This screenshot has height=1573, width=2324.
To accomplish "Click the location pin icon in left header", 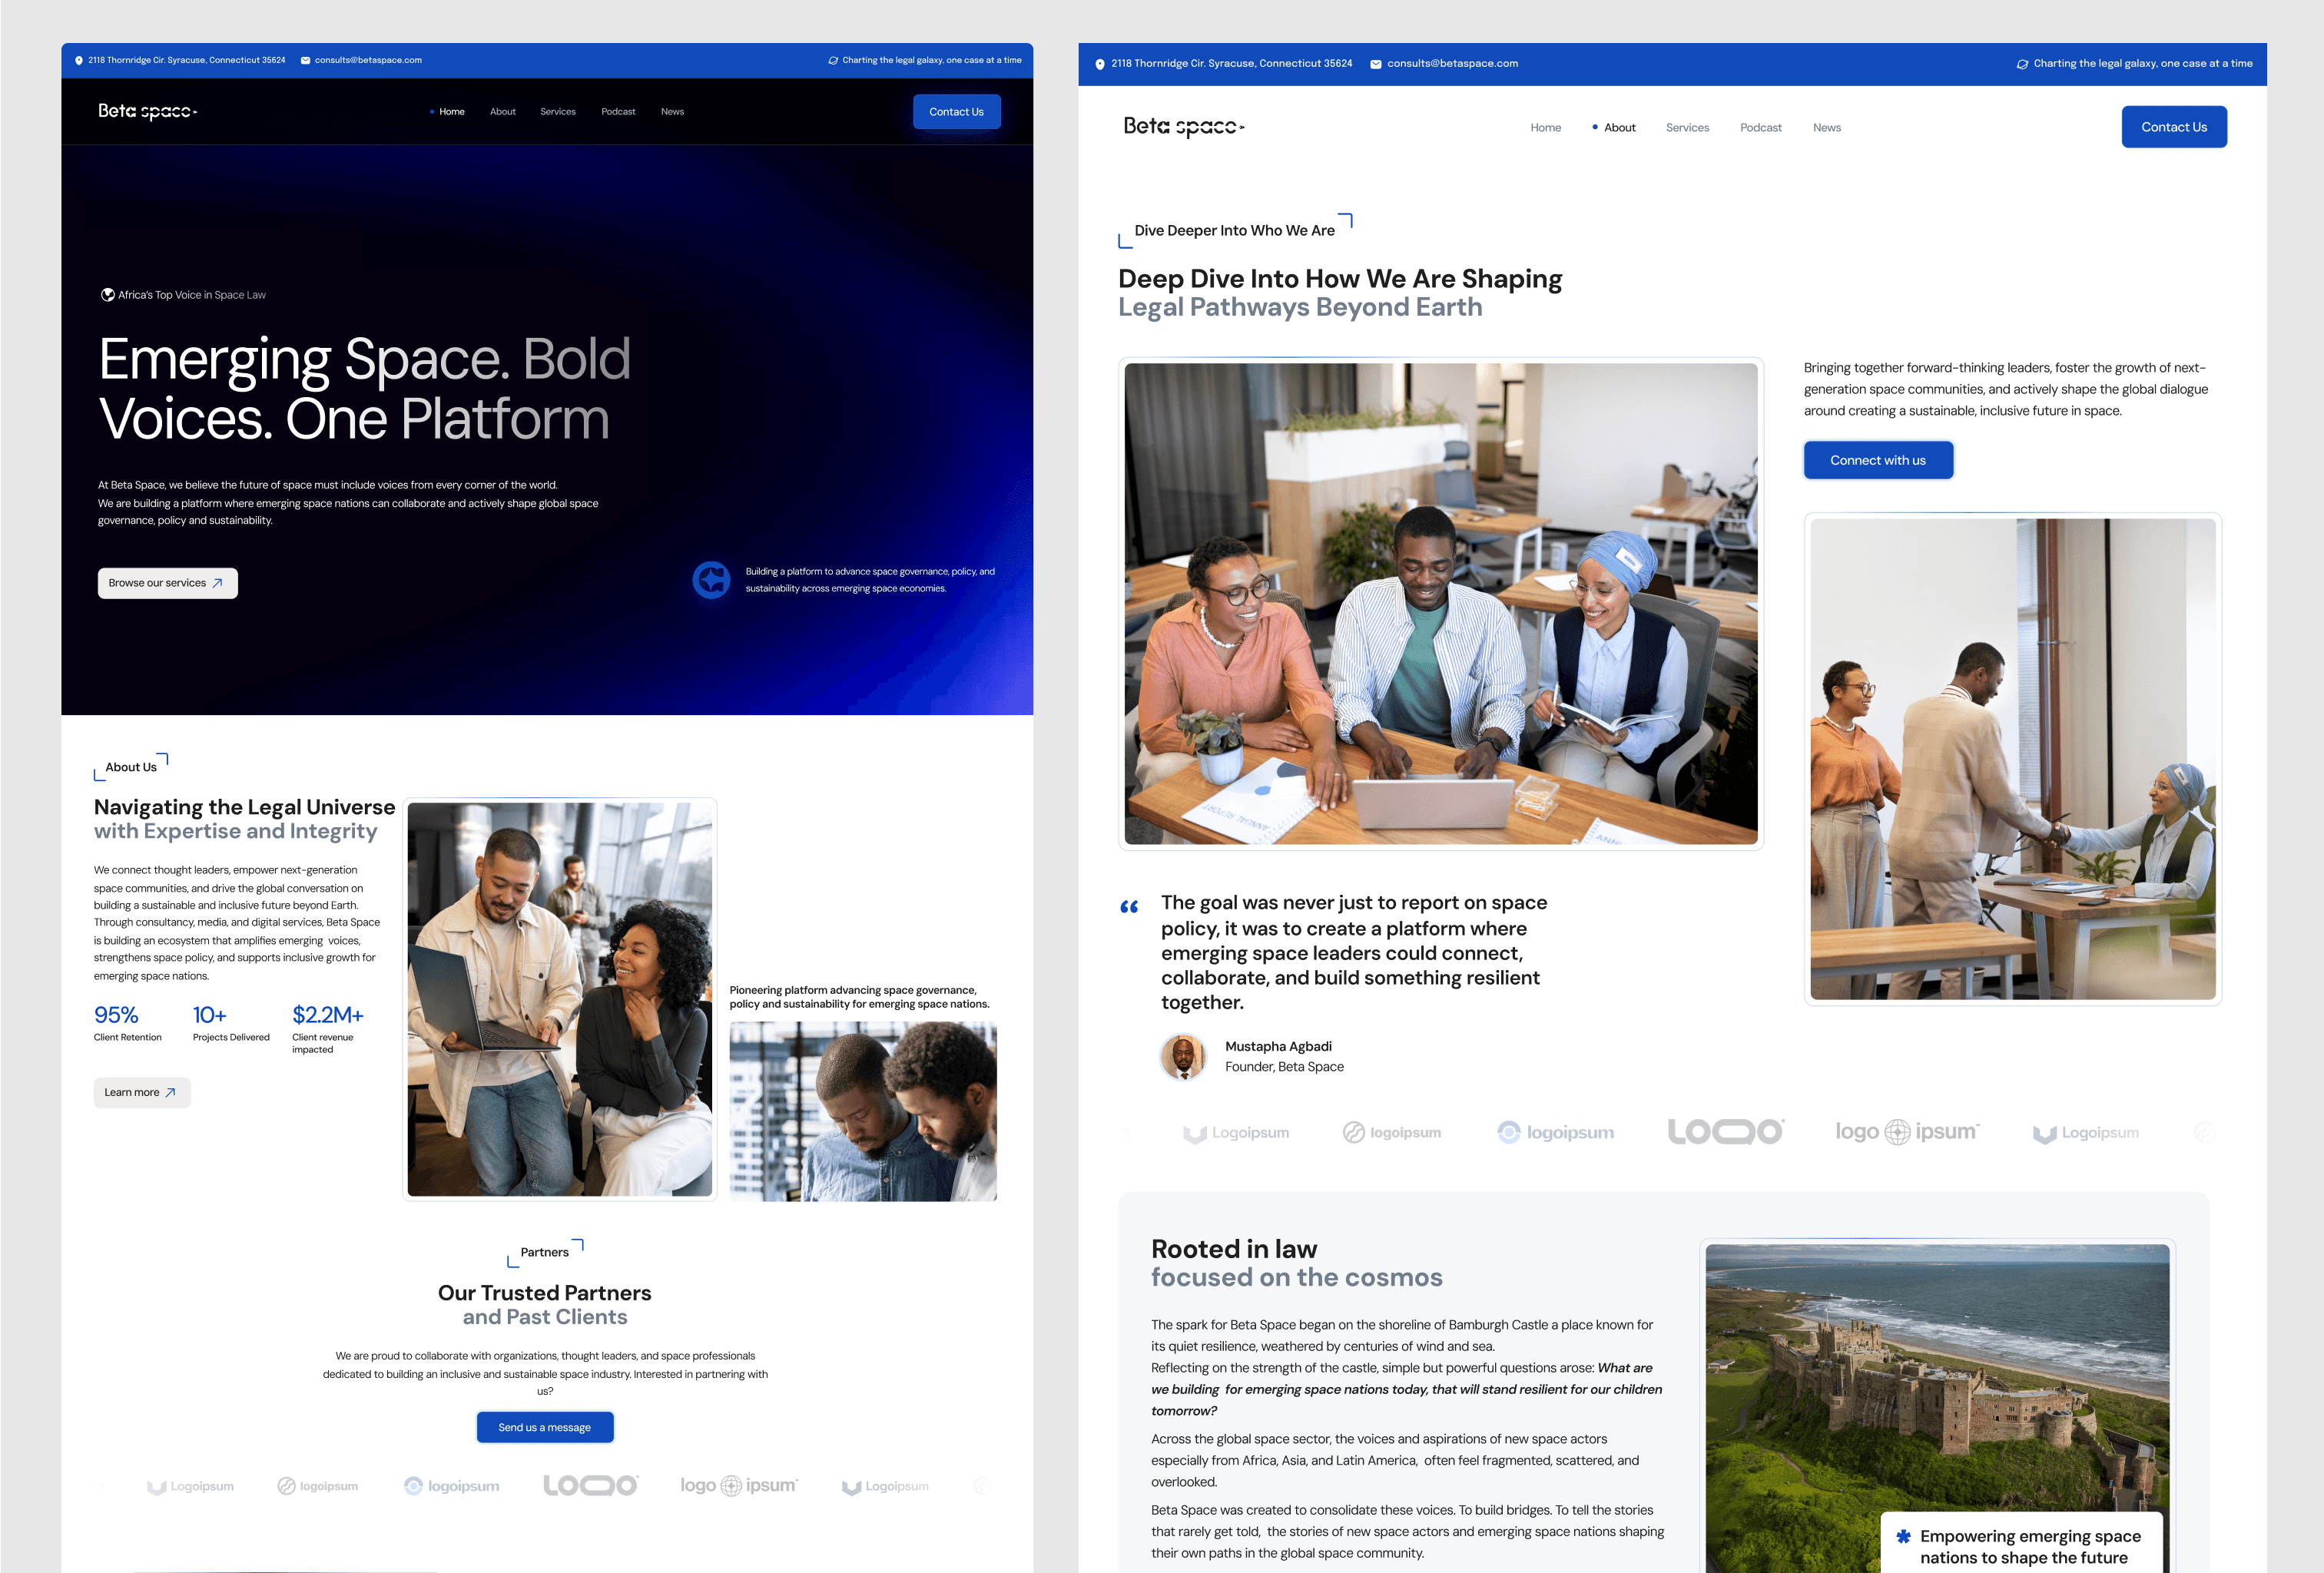I will pos(79,60).
